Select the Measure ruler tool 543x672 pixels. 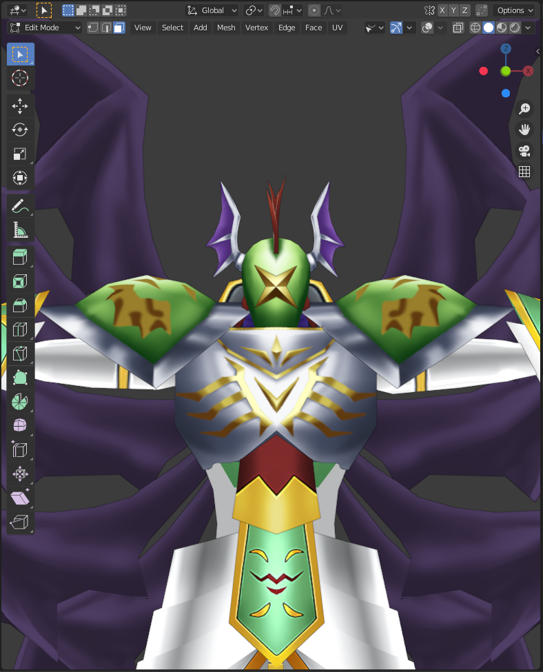tap(20, 230)
